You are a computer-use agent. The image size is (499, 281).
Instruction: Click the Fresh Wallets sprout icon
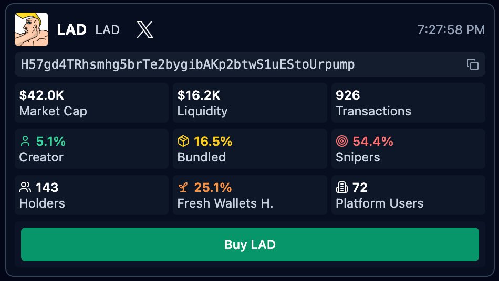click(183, 188)
